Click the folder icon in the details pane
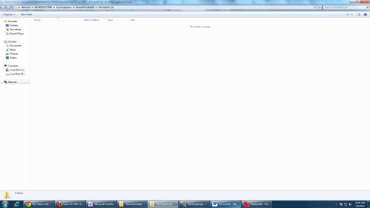 [x=7, y=195]
